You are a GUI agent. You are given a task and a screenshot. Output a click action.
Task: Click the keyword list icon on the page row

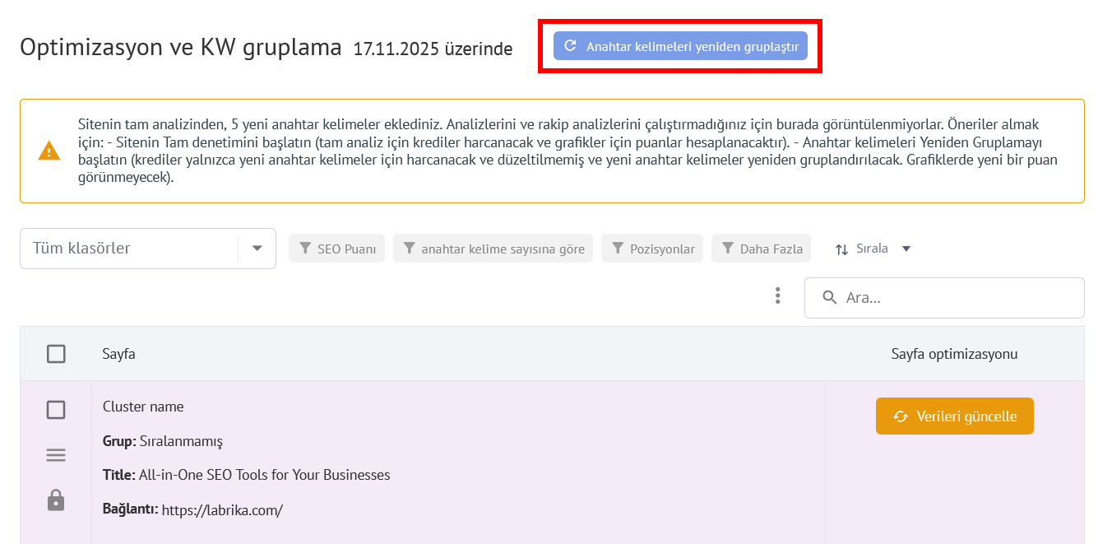(56, 454)
